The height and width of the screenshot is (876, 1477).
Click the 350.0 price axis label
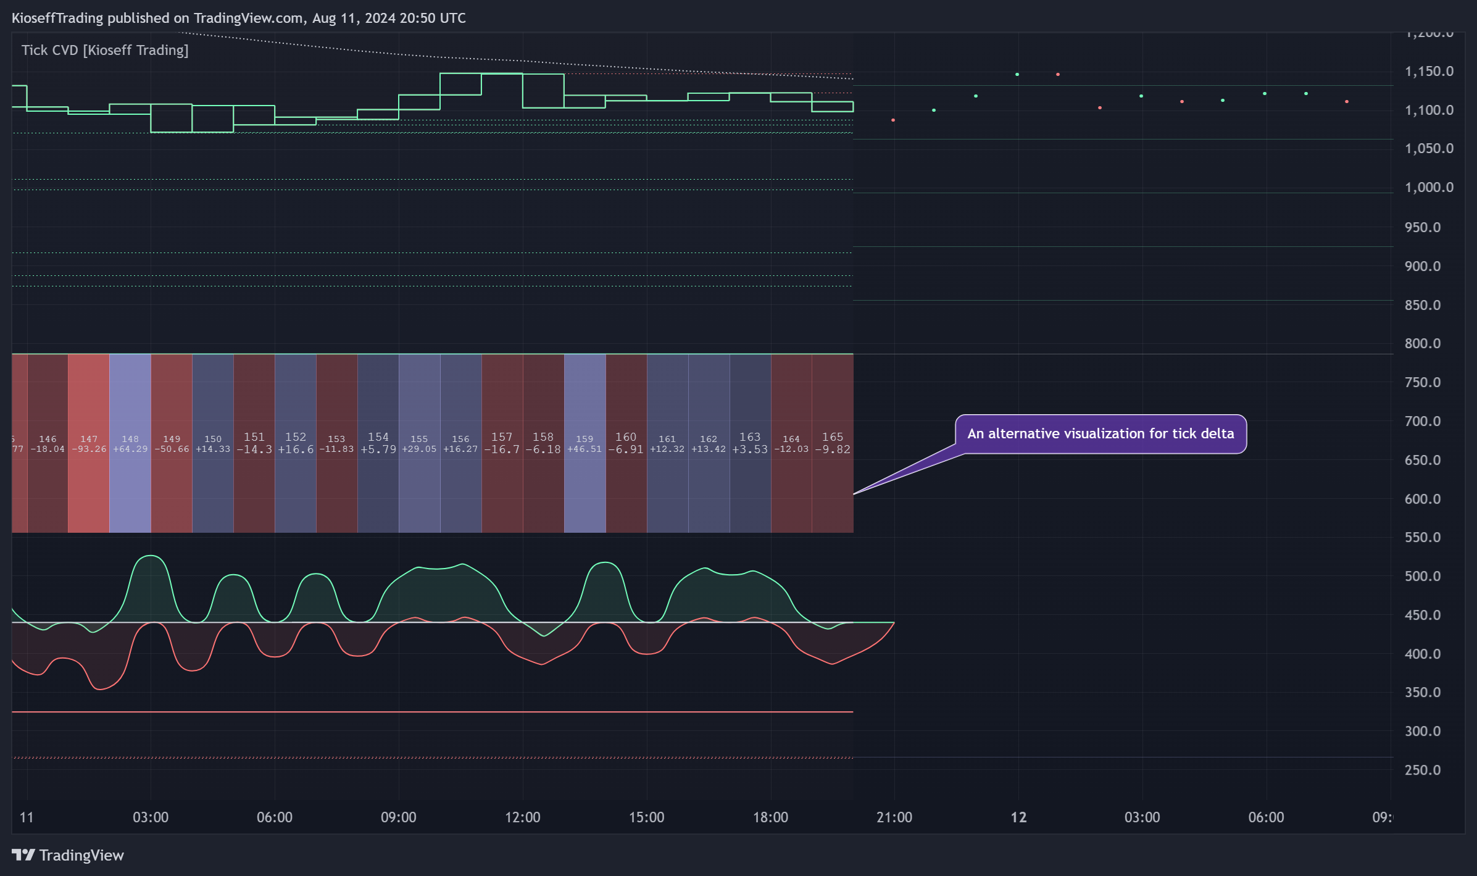tap(1423, 693)
